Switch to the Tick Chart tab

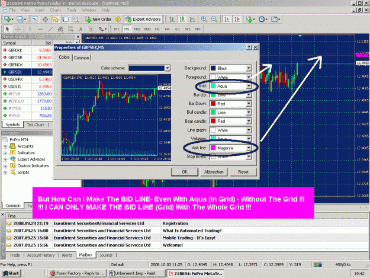click(36, 124)
